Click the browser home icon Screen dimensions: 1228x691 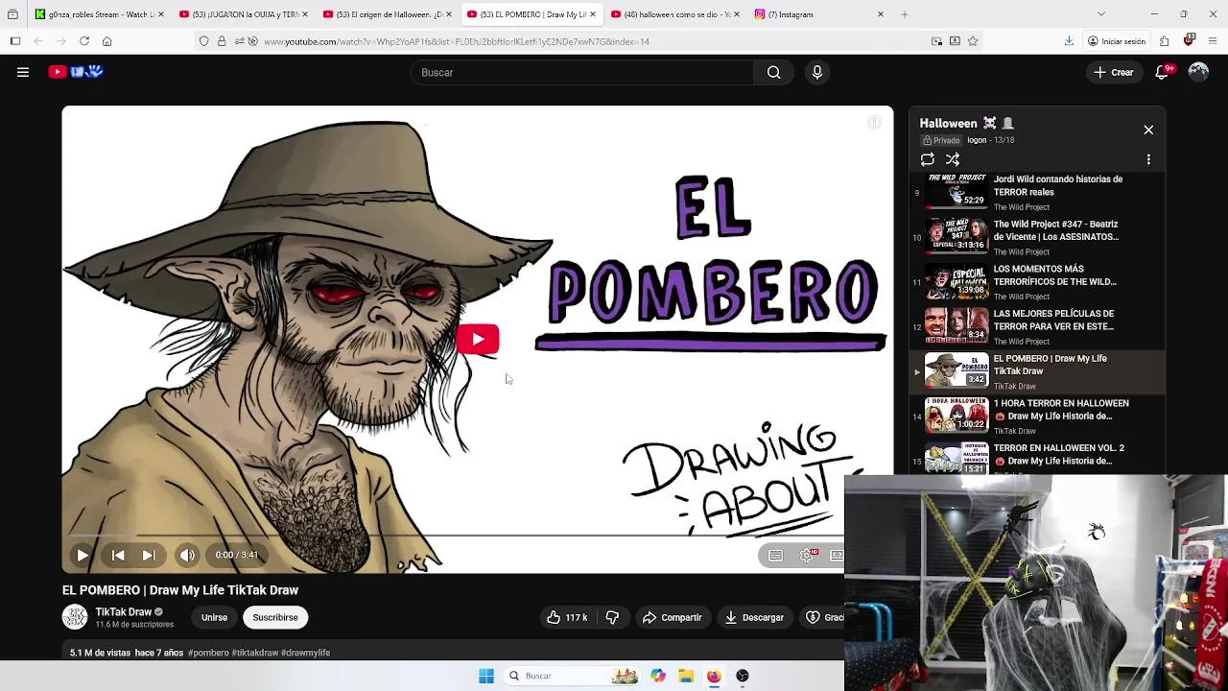point(107,41)
